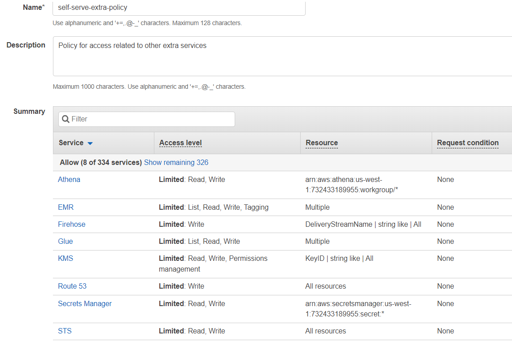Image resolution: width=512 pixels, height=346 pixels.
Task: Click 'Allow (8 of 334 services)' heading
Action: coord(101,162)
